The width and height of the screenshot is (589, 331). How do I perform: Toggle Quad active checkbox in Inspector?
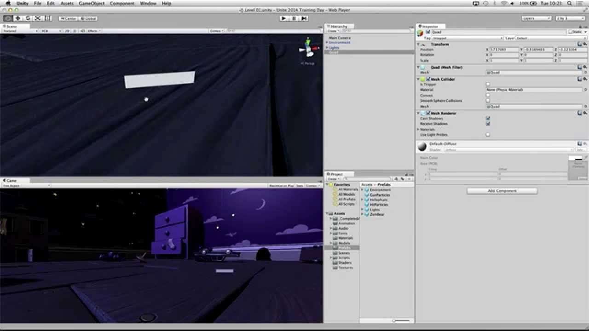pyautogui.click(x=428, y=32)
